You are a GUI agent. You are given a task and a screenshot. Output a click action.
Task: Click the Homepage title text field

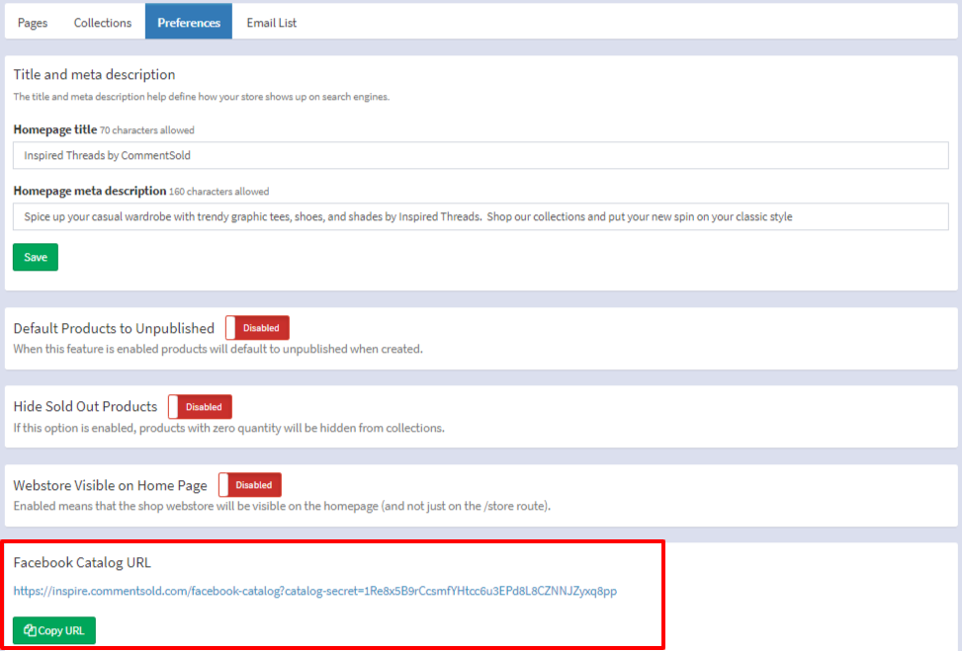coord(481,156)
